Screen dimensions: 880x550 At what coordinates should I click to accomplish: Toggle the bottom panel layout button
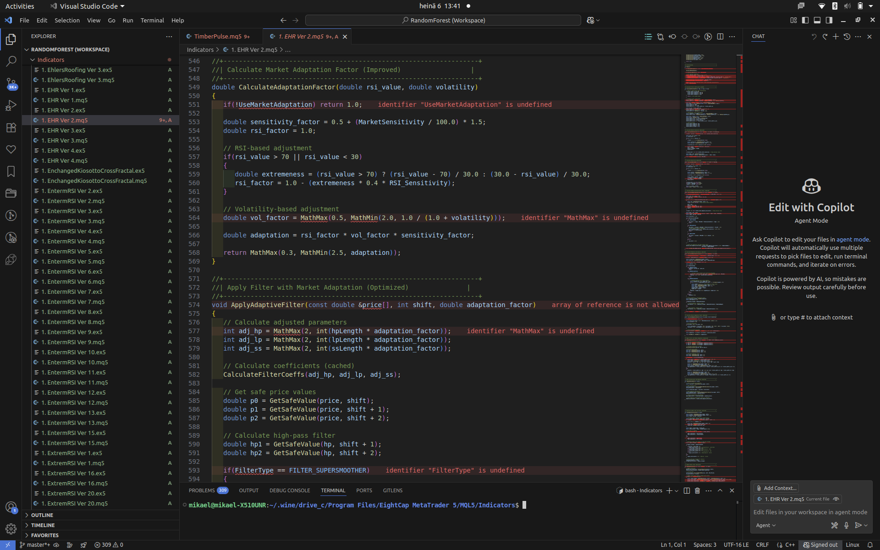817,20
